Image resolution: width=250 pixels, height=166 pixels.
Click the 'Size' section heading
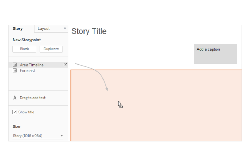(16, 127)
